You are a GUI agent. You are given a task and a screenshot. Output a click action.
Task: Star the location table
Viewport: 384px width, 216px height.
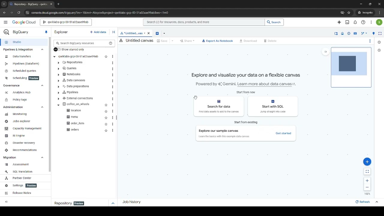(x=106, y=111)
